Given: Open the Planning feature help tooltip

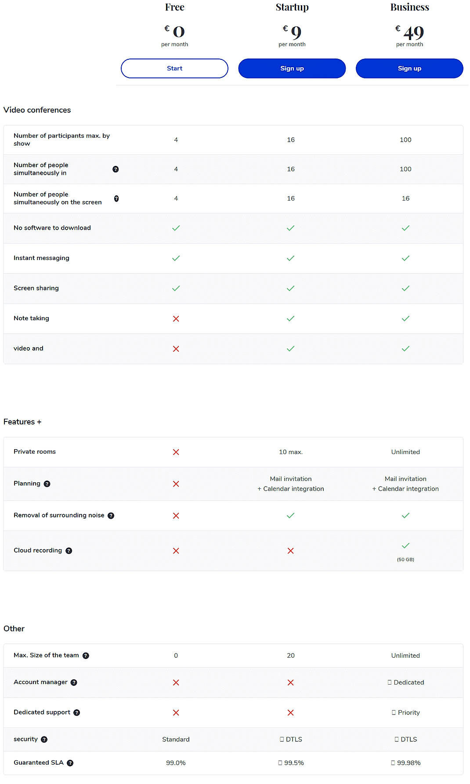Looking at the screenshot, I should tap(47, 484).
